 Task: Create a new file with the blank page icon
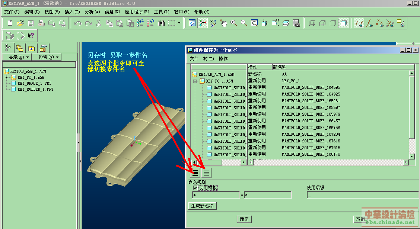(10, 23)
